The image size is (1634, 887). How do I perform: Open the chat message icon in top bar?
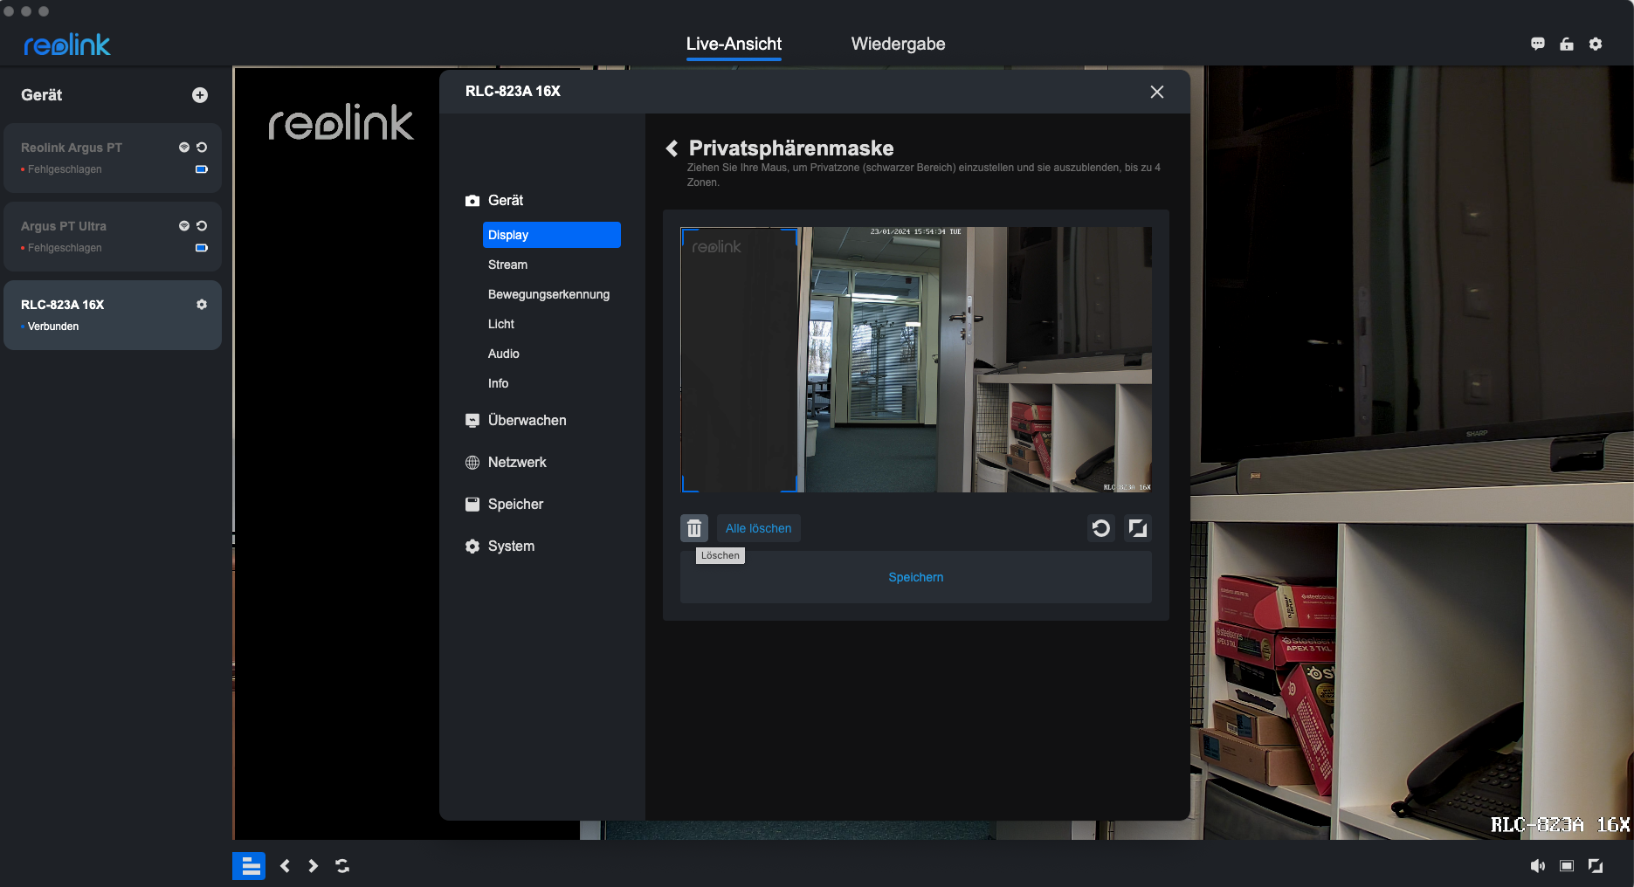pyautogui.click(x=1537, y=44)
